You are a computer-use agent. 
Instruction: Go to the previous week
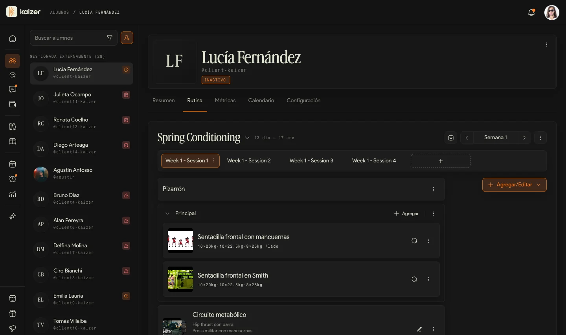pyautogui.click(x=467, y=138)
